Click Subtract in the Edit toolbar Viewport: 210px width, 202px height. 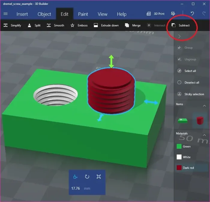[x=181, y=25]
